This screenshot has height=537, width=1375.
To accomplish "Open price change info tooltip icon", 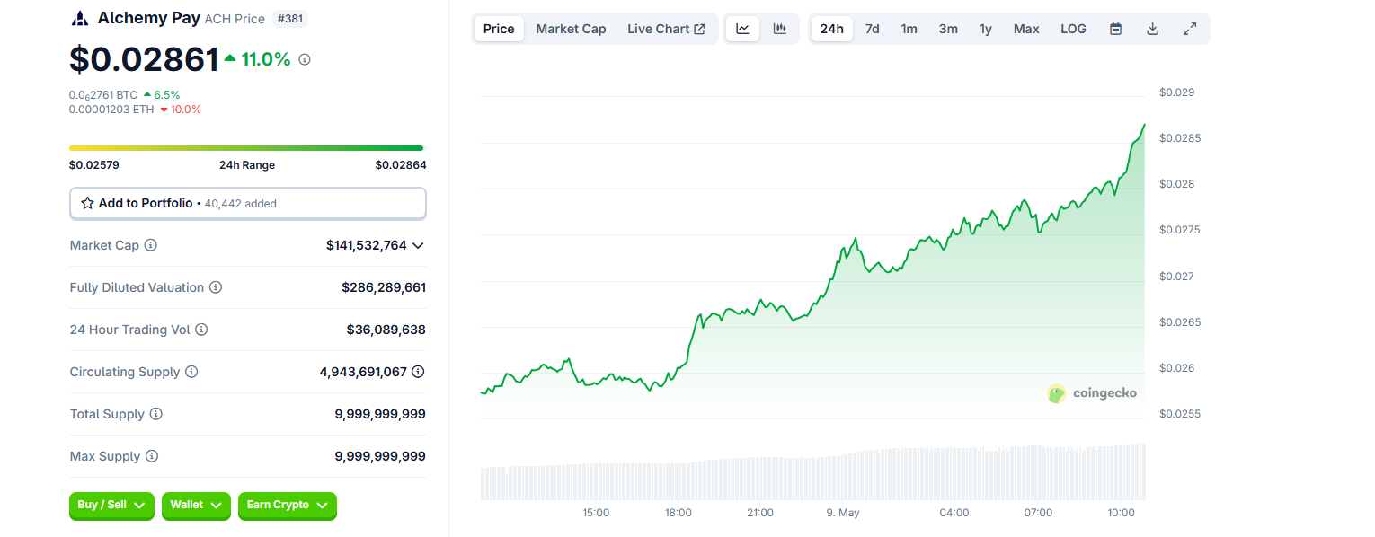I will coord(305,59).
